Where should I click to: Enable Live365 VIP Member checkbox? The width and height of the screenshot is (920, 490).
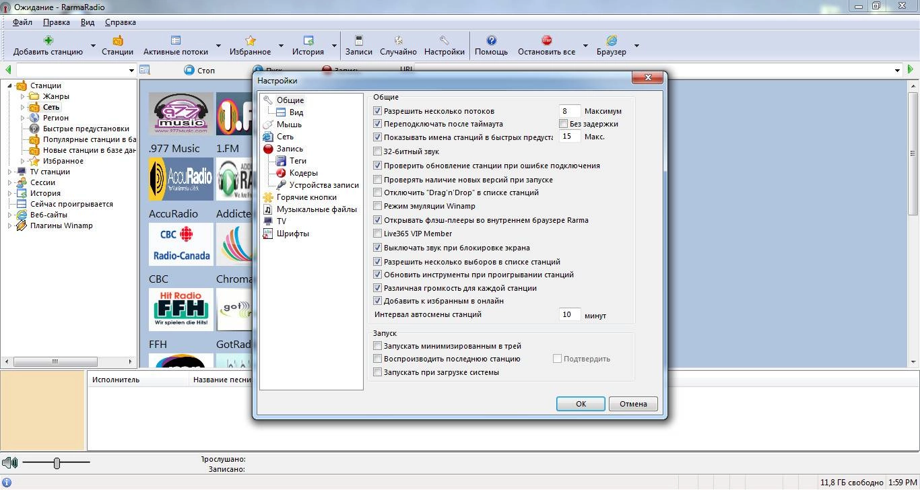tap(377, 234)
